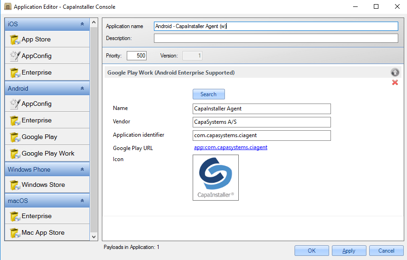This screenshot has height=260, width=407.
Task: Select macOS Enterprise payload
Action: pyautogui.click(x=47, y=216)
